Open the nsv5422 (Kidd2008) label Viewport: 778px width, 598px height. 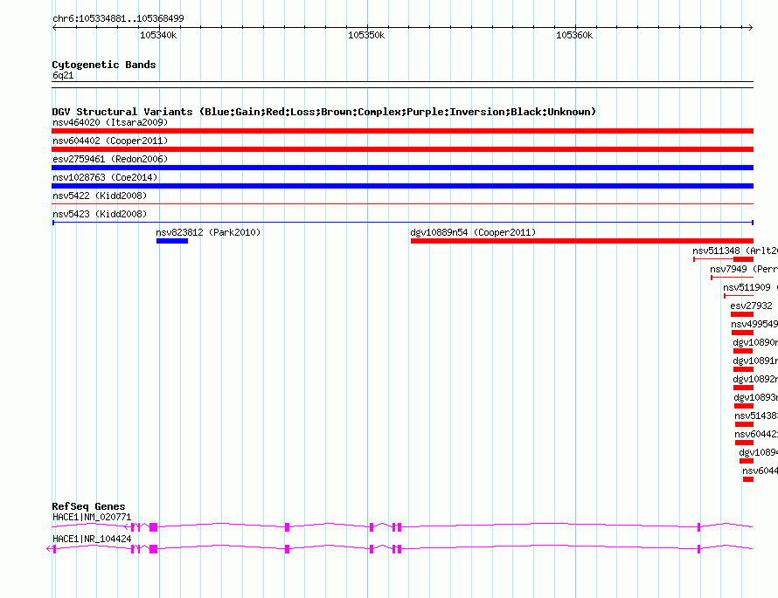point(100,196)
